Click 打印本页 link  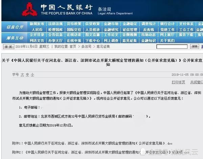click(178, 82)
